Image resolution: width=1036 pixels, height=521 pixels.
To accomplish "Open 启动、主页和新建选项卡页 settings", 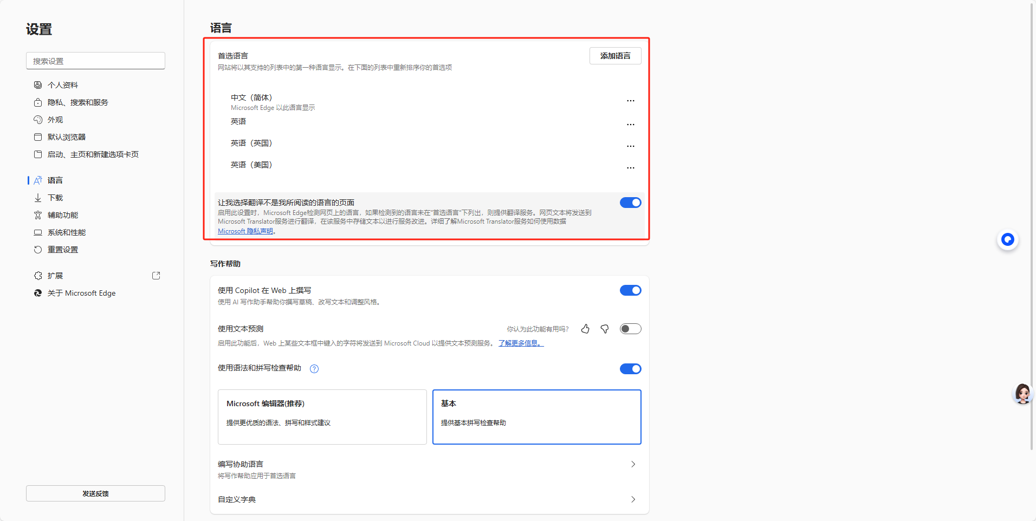I will coord(93,154).
